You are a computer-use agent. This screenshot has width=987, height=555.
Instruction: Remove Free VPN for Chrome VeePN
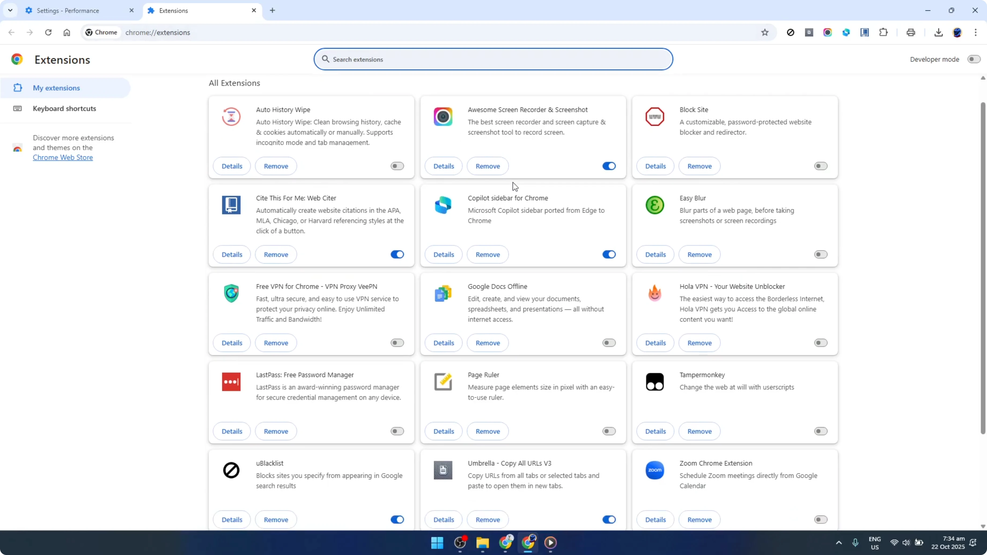coord(276,343)
